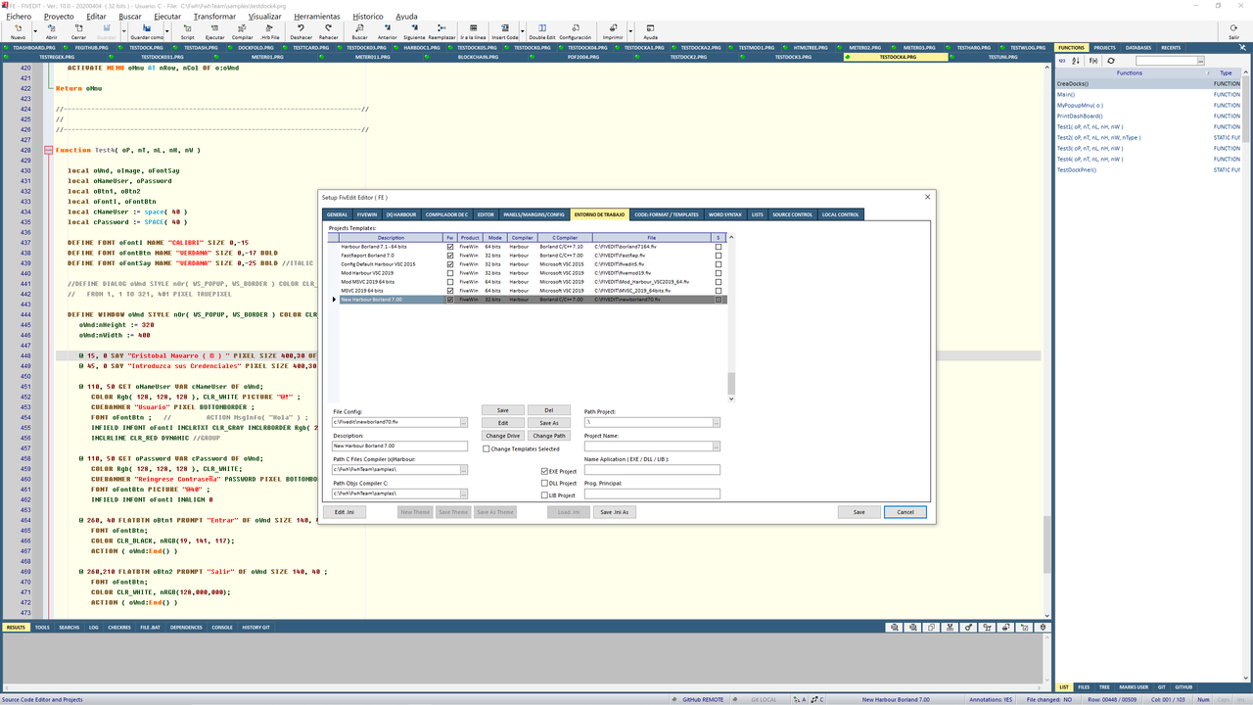Open dropdown arrow next to Nuevo
Viewport: 1253px width, 705px height.
click(x=36, y=30)
